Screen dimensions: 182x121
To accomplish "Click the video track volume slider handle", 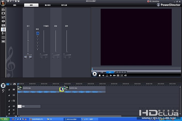I will [x=28, y=41].
